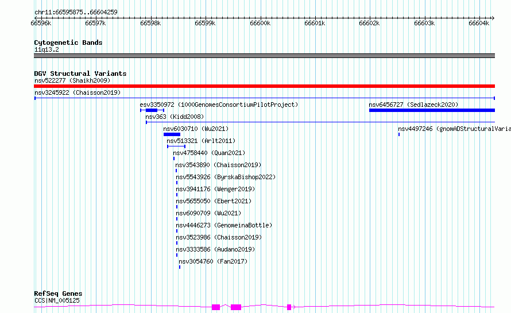Open nsv3333586 (Audano2019) label
Screen dimensions: 511x313
tap(215, 249)
